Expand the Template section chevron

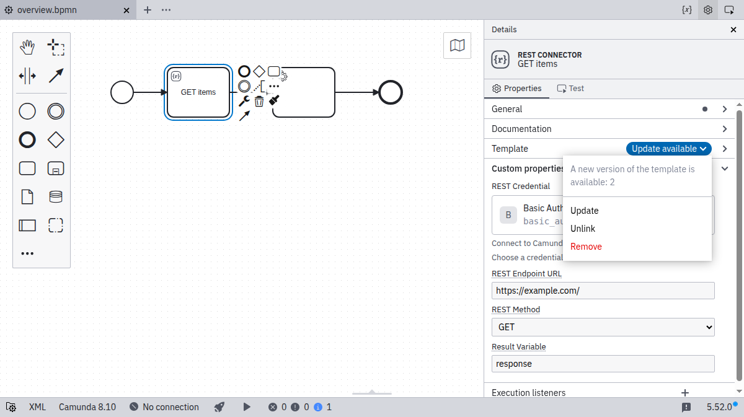pyautogui.click(x=725, y=149)
